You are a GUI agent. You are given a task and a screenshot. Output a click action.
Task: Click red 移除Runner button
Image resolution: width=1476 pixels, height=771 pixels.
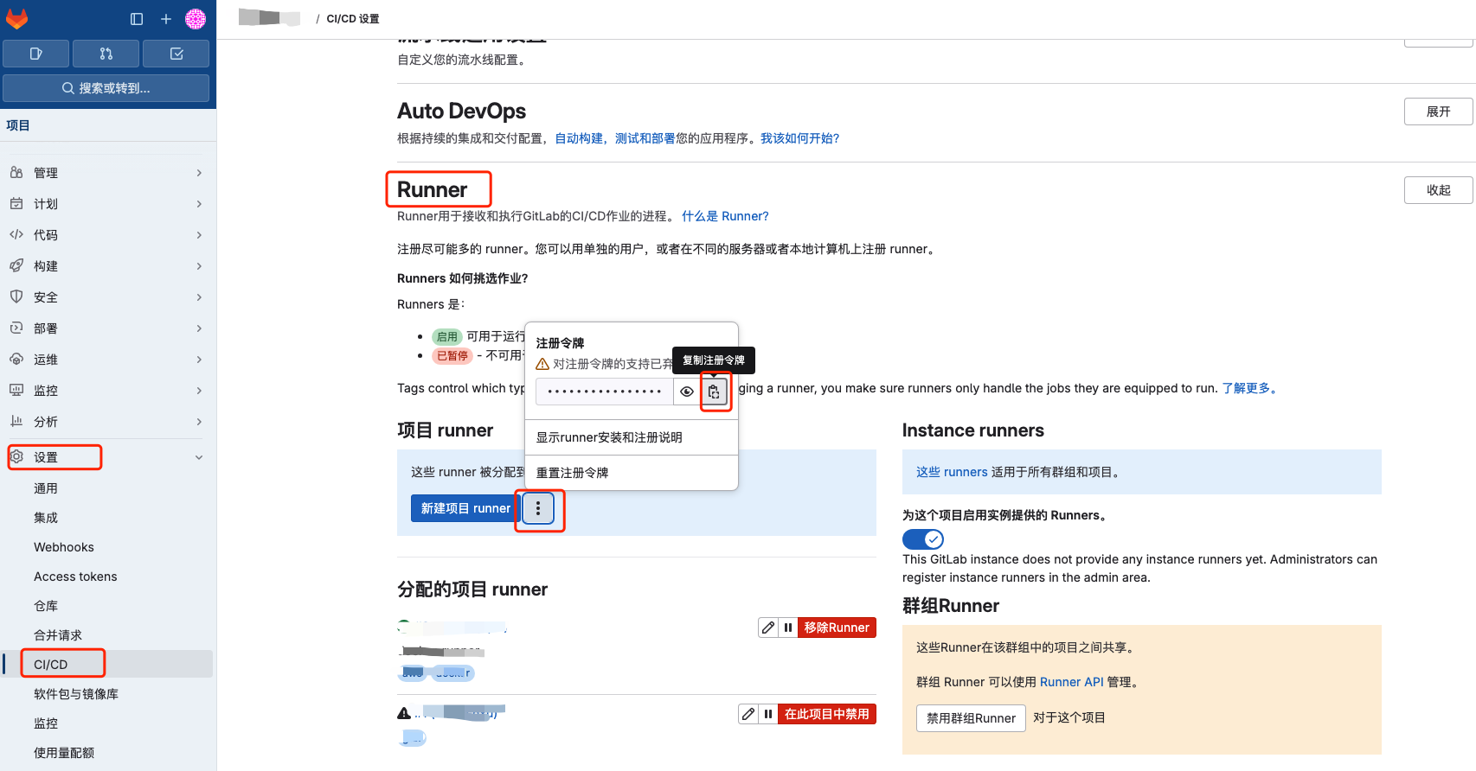click(x=837, y=628)
